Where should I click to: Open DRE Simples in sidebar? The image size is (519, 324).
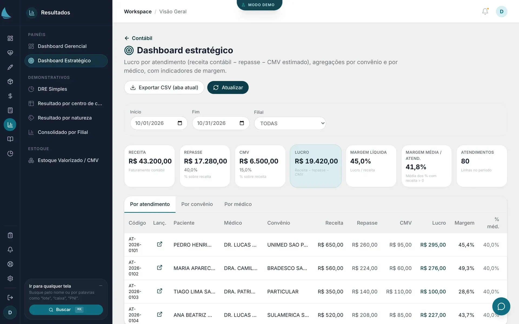66,89
